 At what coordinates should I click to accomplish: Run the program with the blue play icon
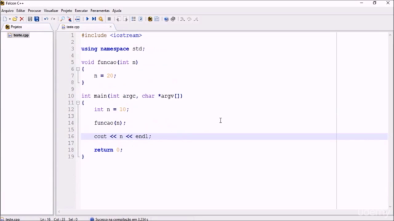(x=87, y=19)
